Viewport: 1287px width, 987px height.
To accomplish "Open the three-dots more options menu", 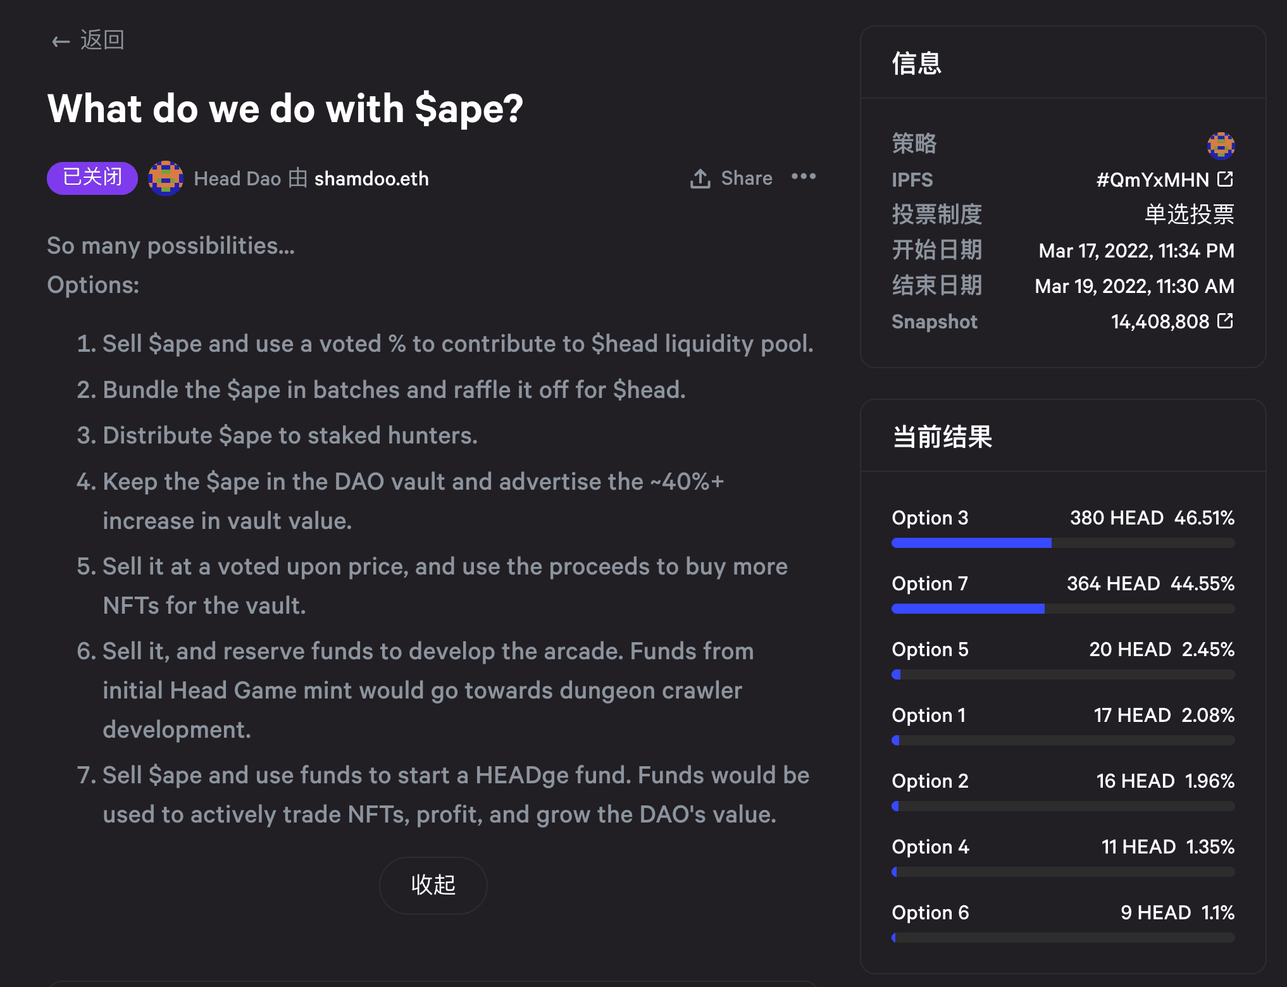I will (x=804, y=177).
